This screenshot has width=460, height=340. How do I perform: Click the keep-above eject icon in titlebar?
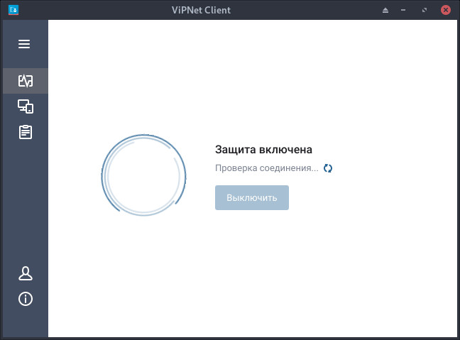tap(385, 10)
